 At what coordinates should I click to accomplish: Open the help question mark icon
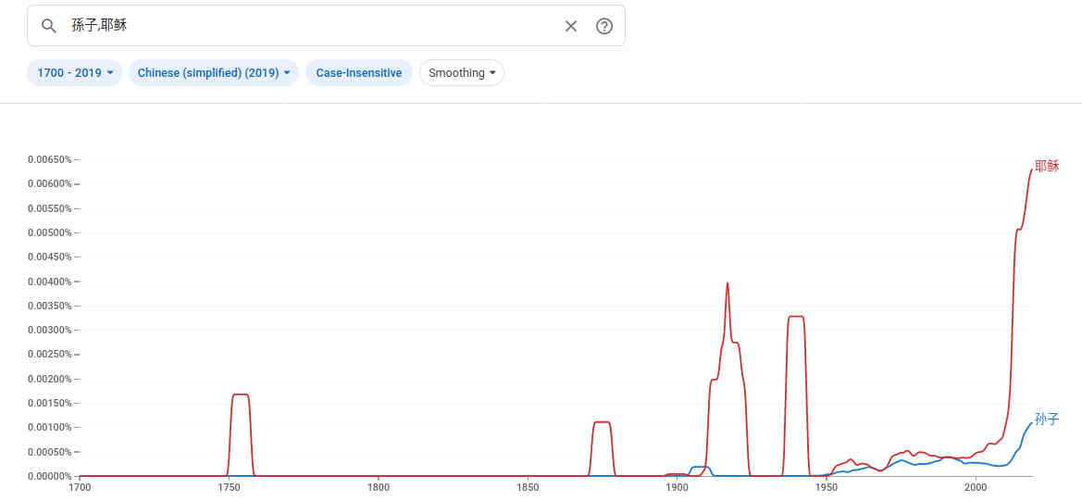pyautogui.click(x=604, y=26)
